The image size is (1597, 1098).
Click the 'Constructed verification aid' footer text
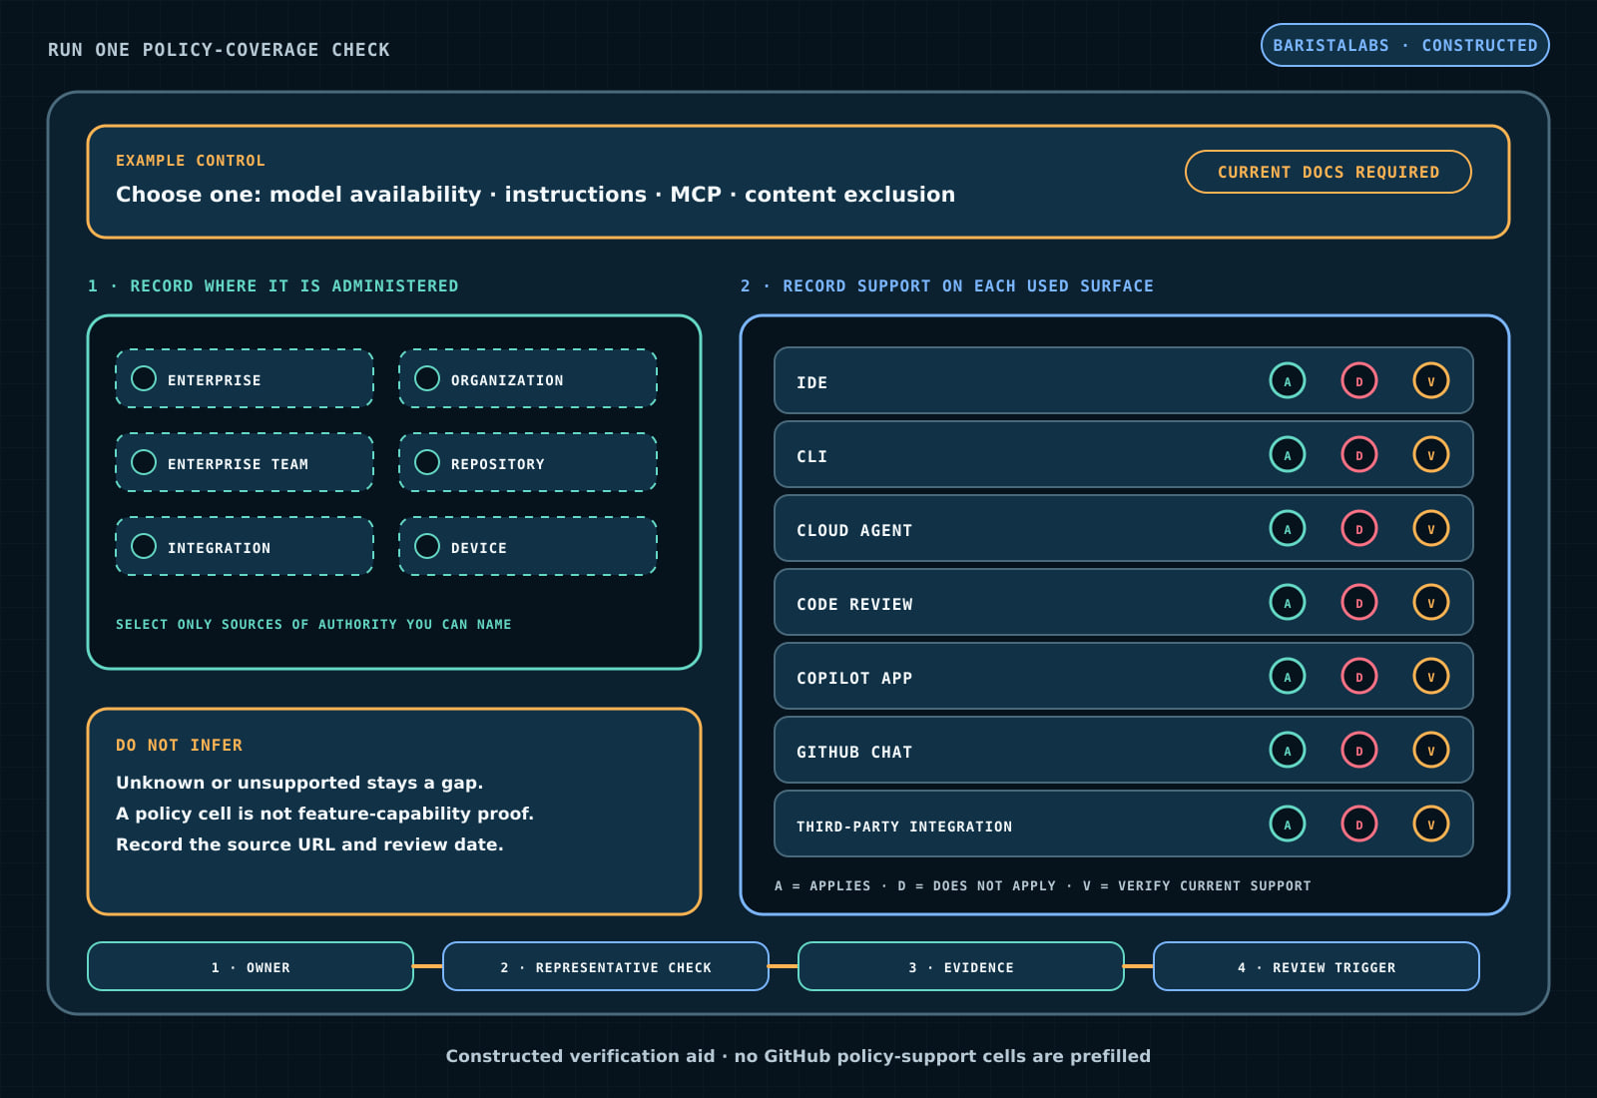(x=798, y=1056)
